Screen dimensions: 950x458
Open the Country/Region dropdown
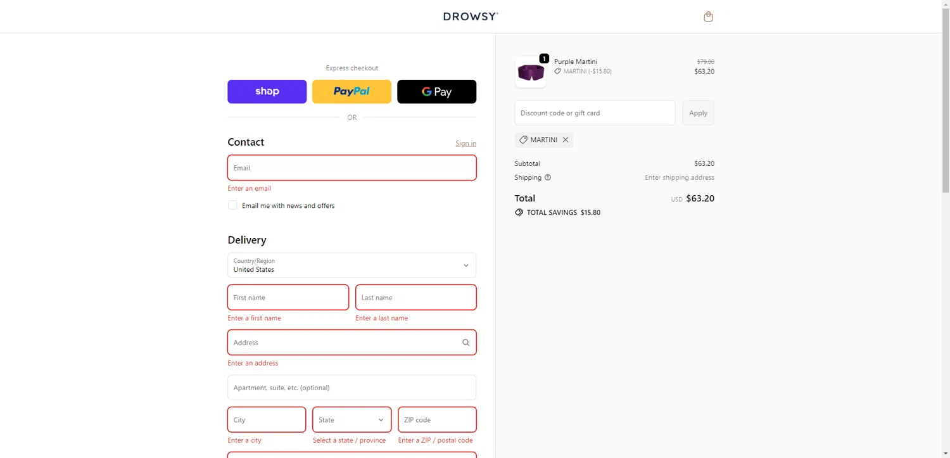click(x=351, y=265)
